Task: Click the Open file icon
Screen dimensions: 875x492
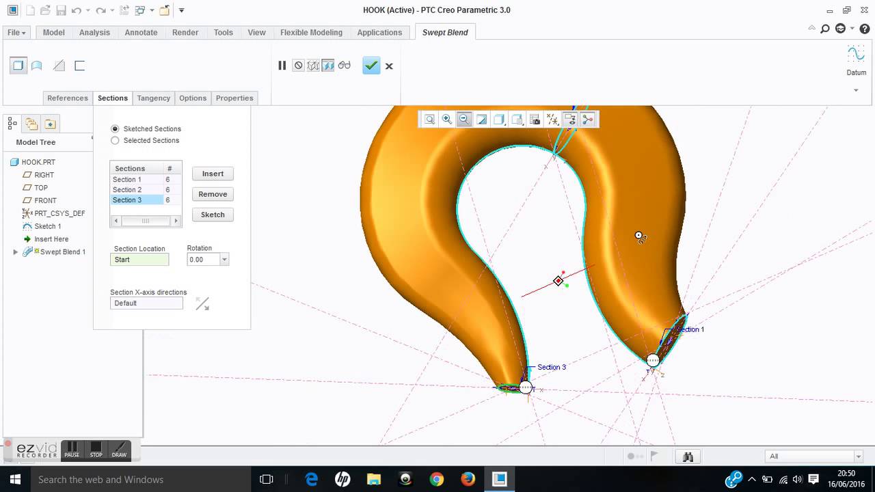Action: click(46, 10)
